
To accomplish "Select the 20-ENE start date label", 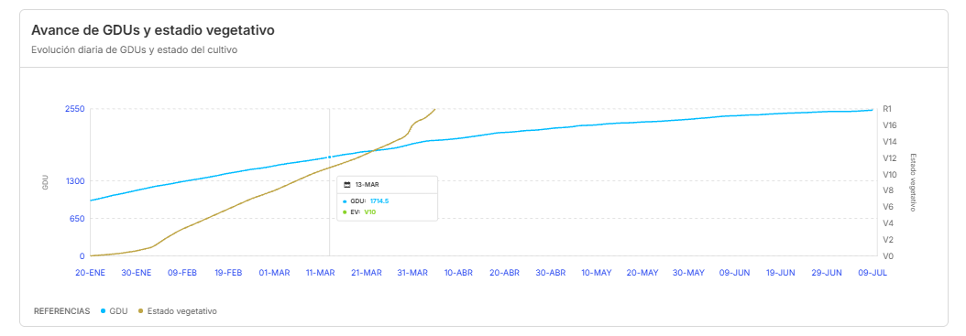I will click(91, 273).
